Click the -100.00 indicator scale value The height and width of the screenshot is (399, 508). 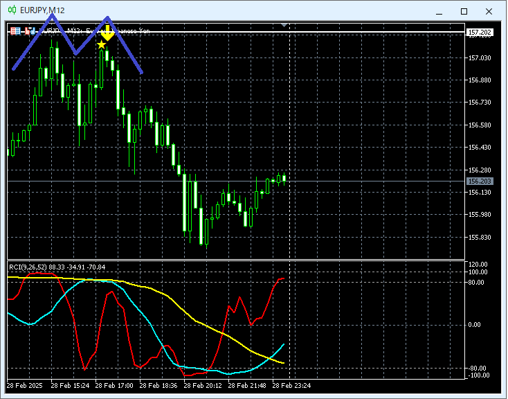point(479,375)
